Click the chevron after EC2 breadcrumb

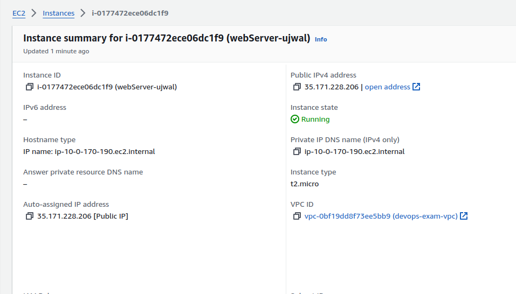coord(34,13)
